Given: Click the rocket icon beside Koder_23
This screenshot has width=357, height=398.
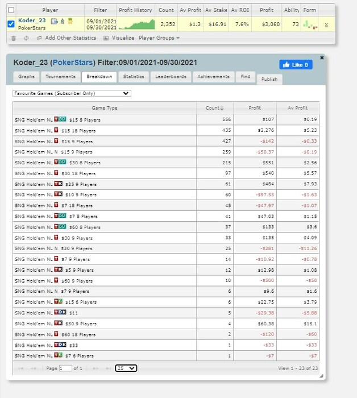Looking at the screenshot, I should click(x=63, y=22).
